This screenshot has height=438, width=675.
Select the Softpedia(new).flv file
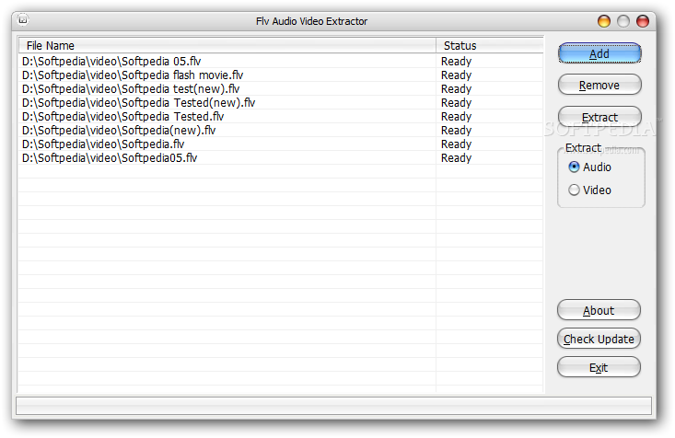coord(119,131)
